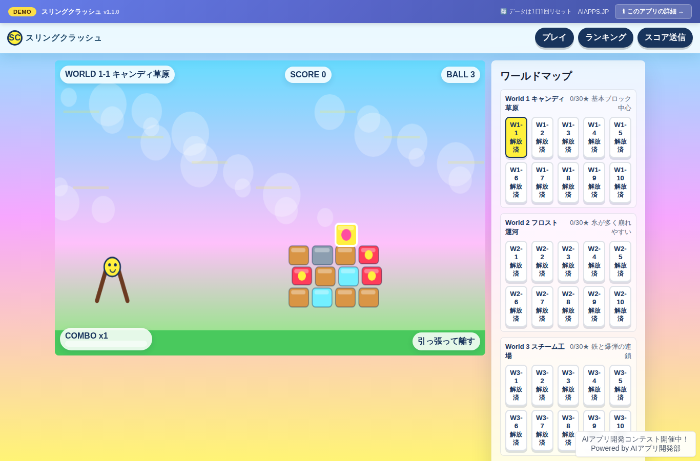Click World 2 フロスト運河 title
The height and width of the screenshot is (461, 700).
[x=531, y=227]
